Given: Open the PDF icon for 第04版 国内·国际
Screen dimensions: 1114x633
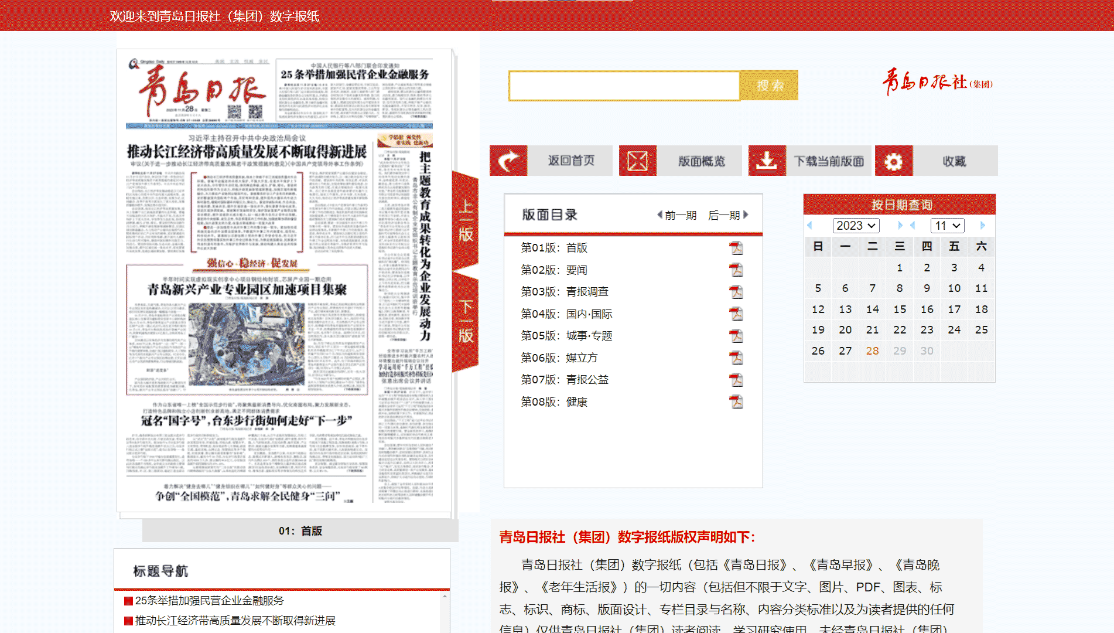Looking at the screenshot, I should (x=736, y=314).
